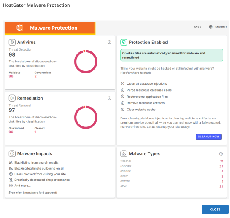Click the CLEANUP NOW button

[208, 137]
